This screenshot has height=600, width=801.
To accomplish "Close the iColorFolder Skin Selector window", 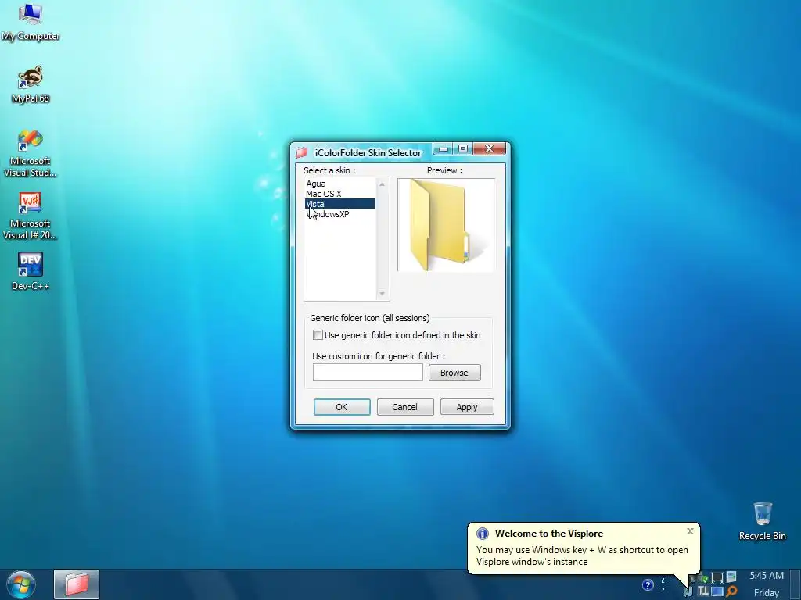I will coord(490,148).
